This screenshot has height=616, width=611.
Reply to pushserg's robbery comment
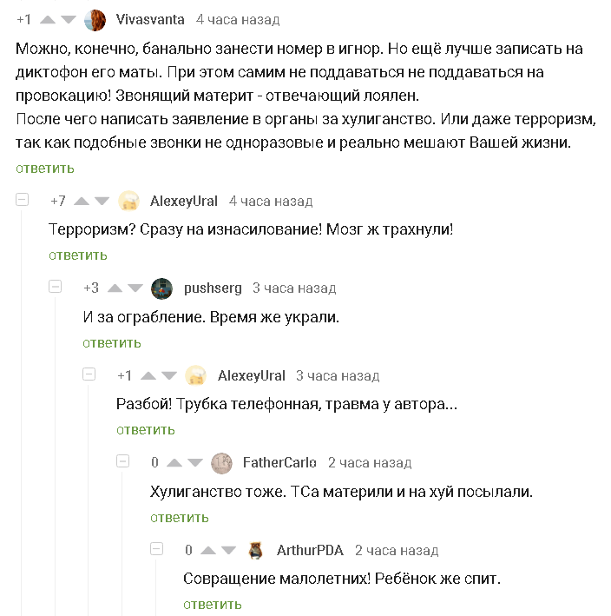click(112, 342)
